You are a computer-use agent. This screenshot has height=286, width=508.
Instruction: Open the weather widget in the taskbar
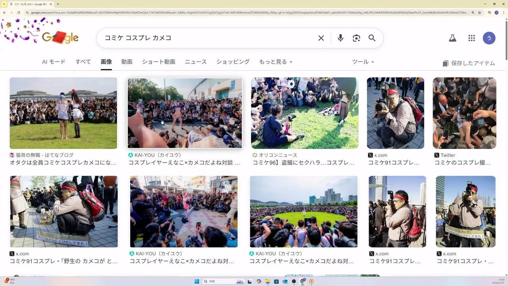(x=10, y=281)
